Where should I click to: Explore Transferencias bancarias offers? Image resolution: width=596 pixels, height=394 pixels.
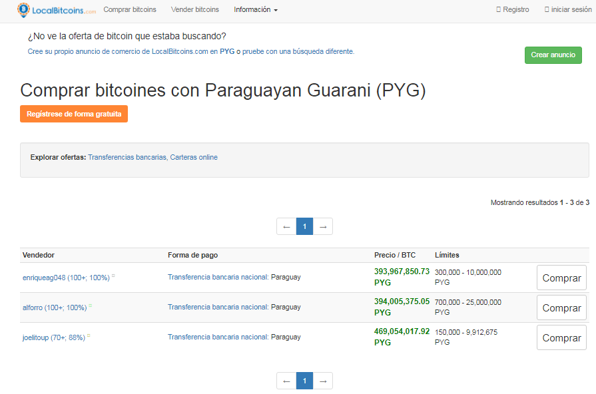(x=127, y=157)
